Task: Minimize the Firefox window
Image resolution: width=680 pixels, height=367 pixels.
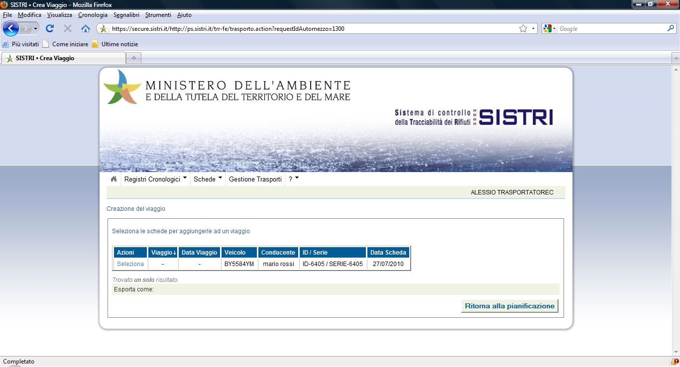Action: click(x=639, y=4)
